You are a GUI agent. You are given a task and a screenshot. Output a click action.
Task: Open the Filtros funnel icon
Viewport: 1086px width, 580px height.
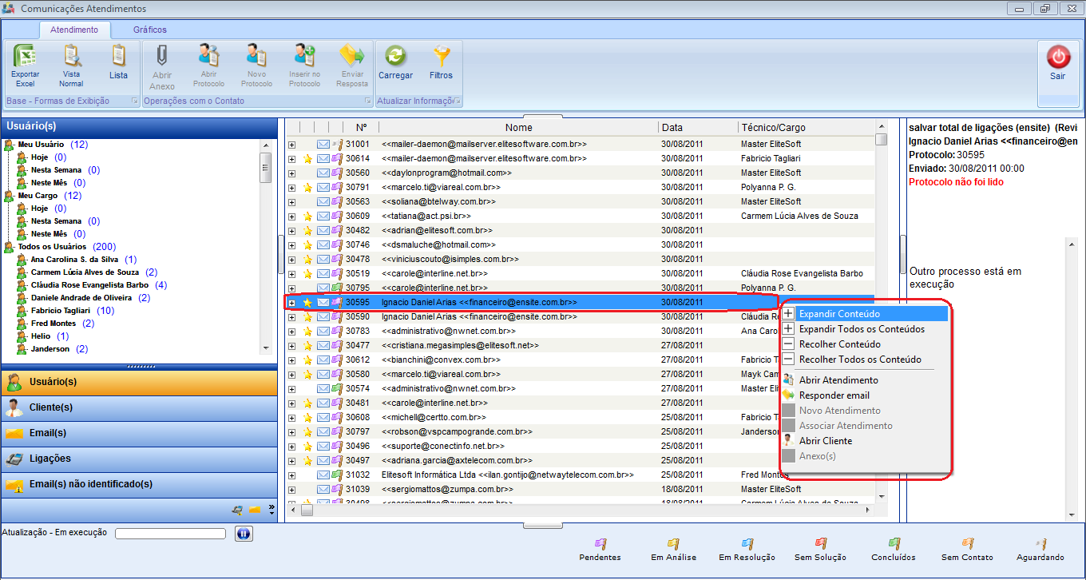click(441, 58)
